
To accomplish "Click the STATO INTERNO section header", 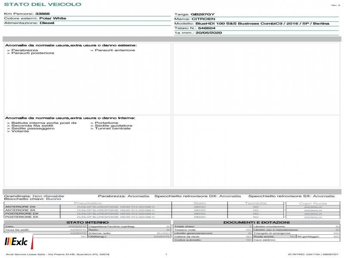I will click(87, 222).
